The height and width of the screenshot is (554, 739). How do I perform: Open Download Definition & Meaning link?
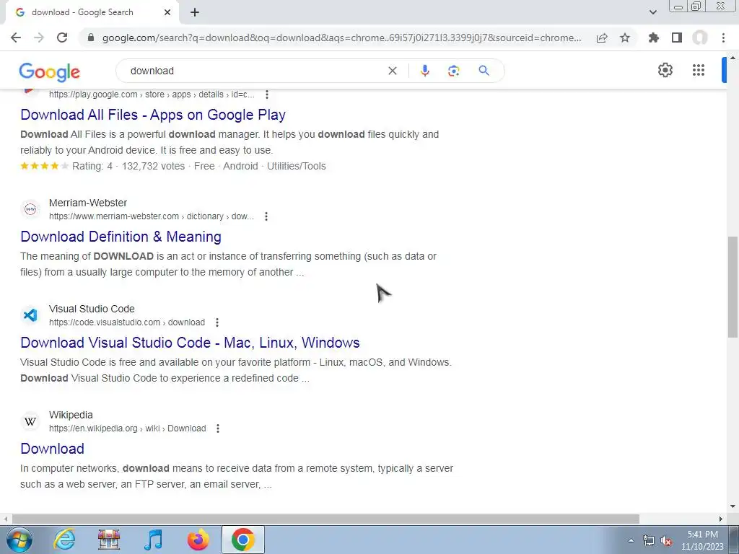[x=121, y=237]
